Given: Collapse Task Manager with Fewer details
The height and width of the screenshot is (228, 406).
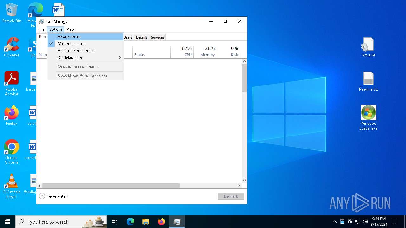Looking at the screenshot, I should [x=54, y=196].
